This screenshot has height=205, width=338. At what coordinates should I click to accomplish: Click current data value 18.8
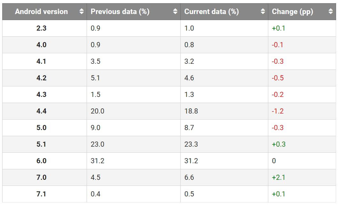pos(191,111)
